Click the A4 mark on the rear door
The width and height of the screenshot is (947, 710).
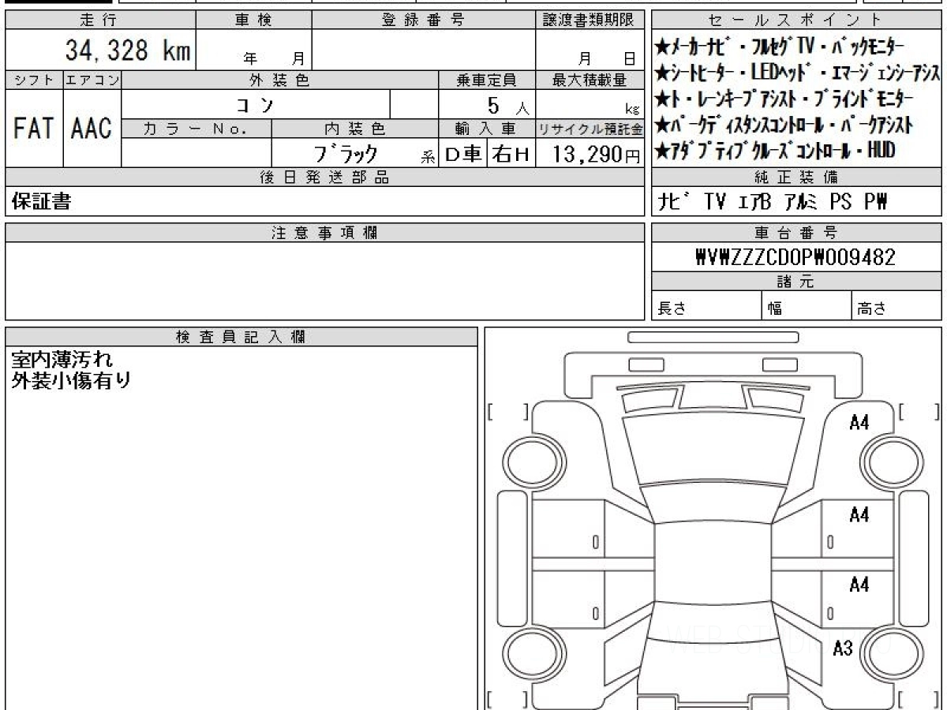tap(859, 585)
